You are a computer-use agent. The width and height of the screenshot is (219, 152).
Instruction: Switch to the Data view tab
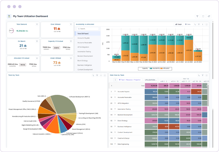click(x=188, y=24)
